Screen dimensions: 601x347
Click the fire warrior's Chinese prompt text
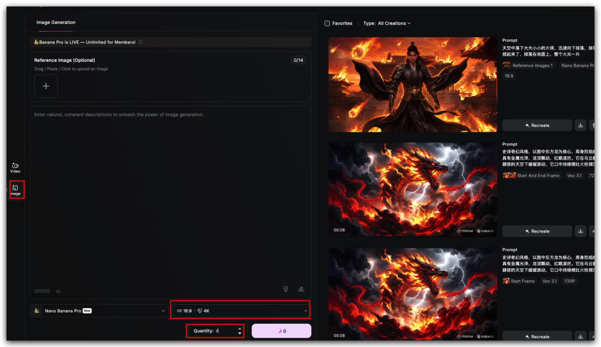(x=549, y=51)
